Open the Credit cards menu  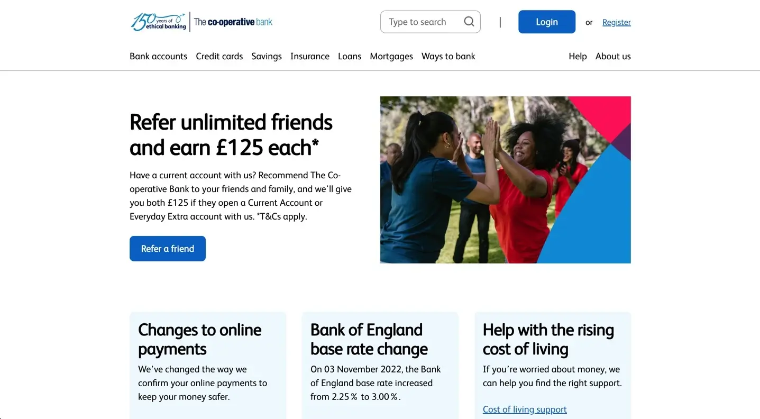(x=219, y=56)
